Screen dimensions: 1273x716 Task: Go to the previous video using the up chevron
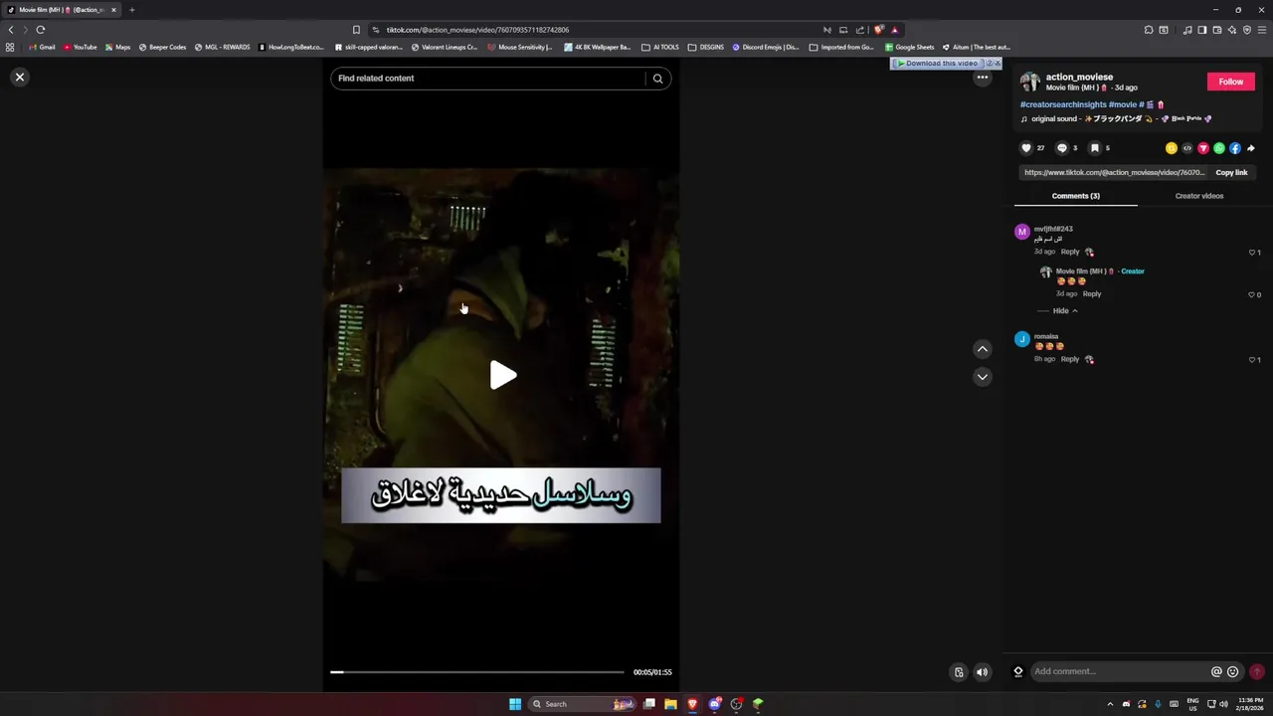(983, 349)
